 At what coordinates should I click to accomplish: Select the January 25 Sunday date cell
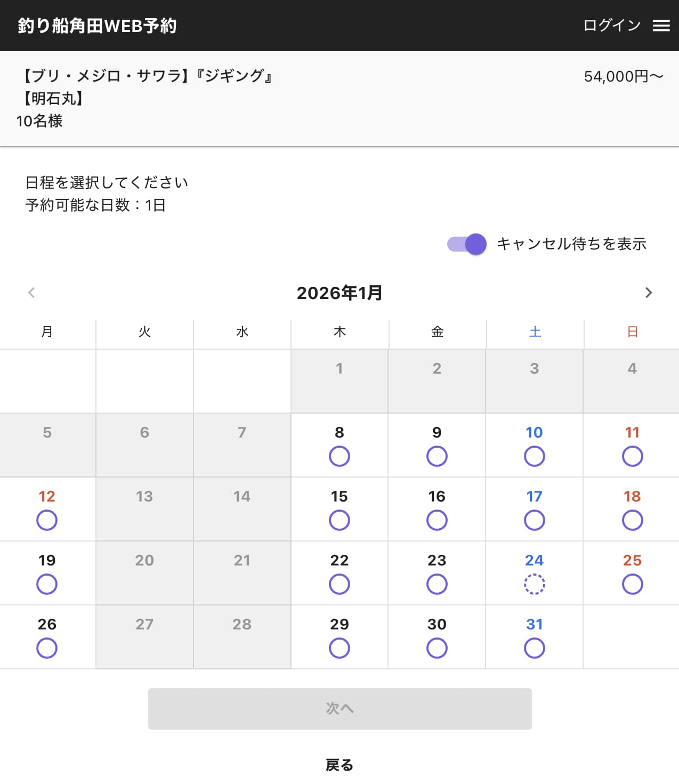(632, 573)
